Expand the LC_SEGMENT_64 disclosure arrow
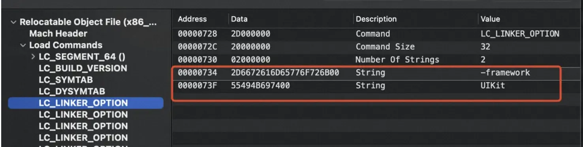Image resolution: width=583 pixels, height=147 pixels. [33, 57]
